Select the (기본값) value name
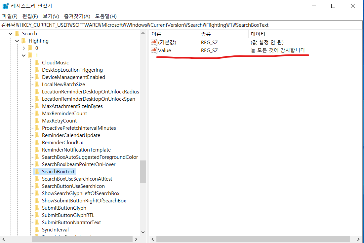 pyautogui.click(x=167, y=42)
